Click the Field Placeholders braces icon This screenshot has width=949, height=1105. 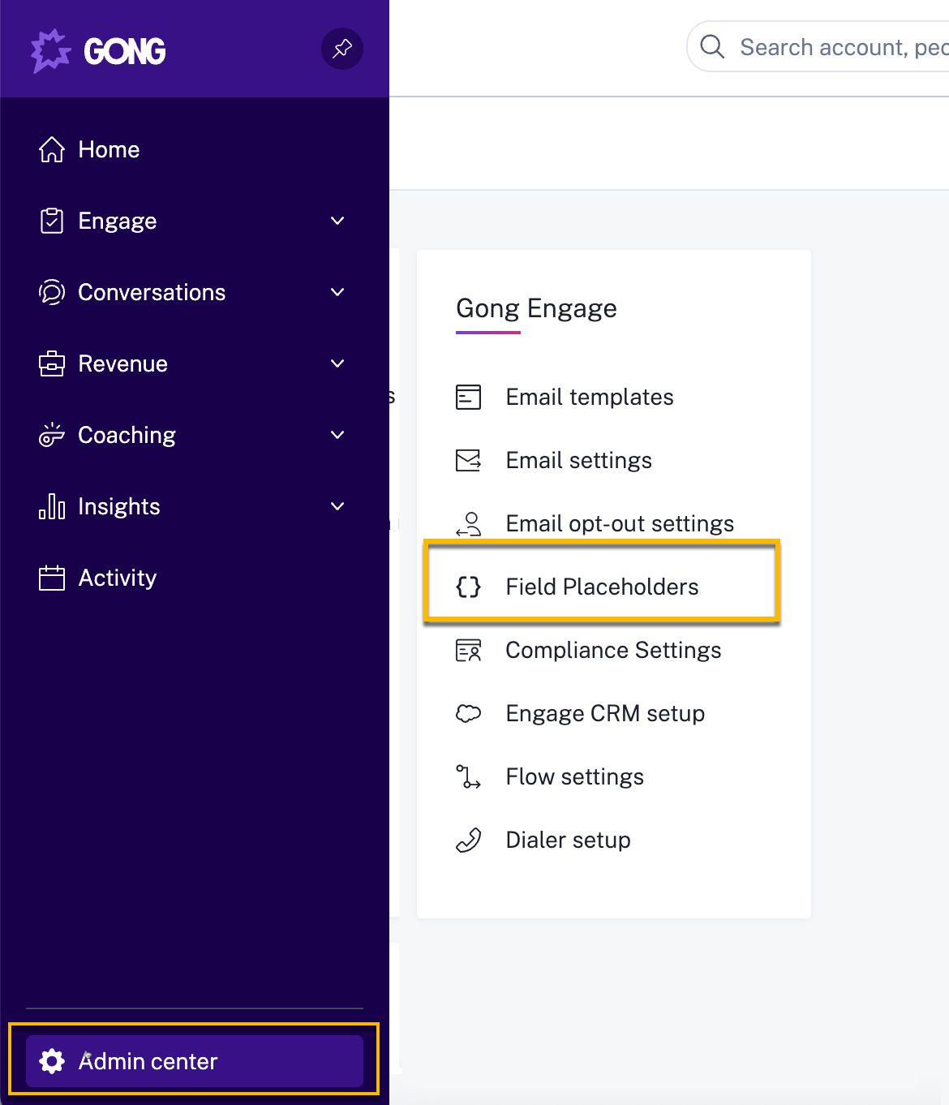click(x=469, y=587)
